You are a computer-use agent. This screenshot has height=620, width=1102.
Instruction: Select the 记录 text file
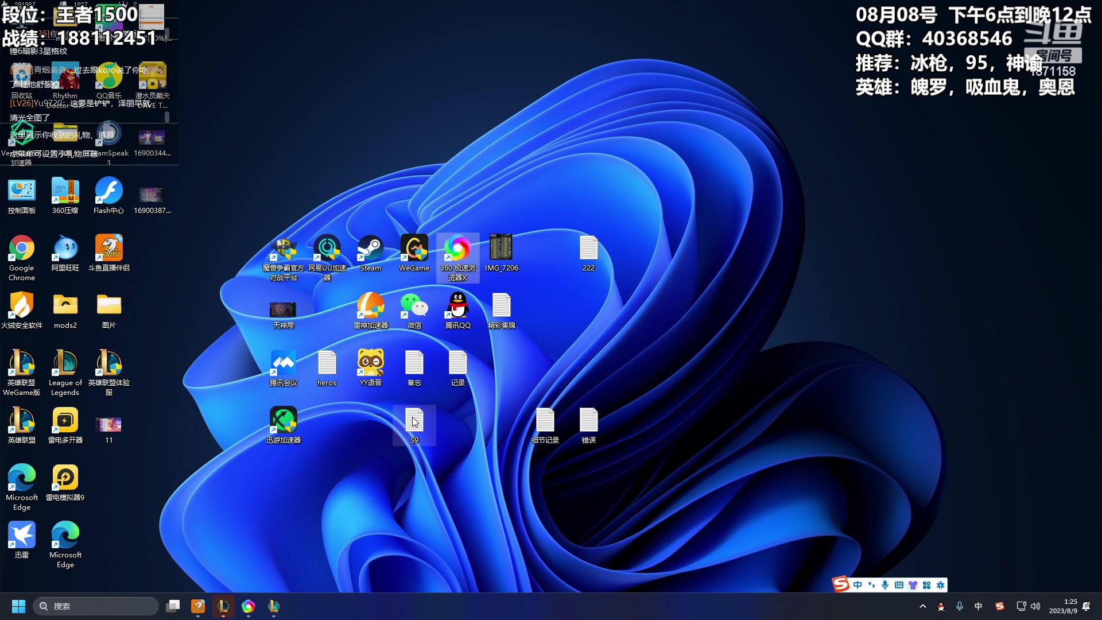point(458,368)
